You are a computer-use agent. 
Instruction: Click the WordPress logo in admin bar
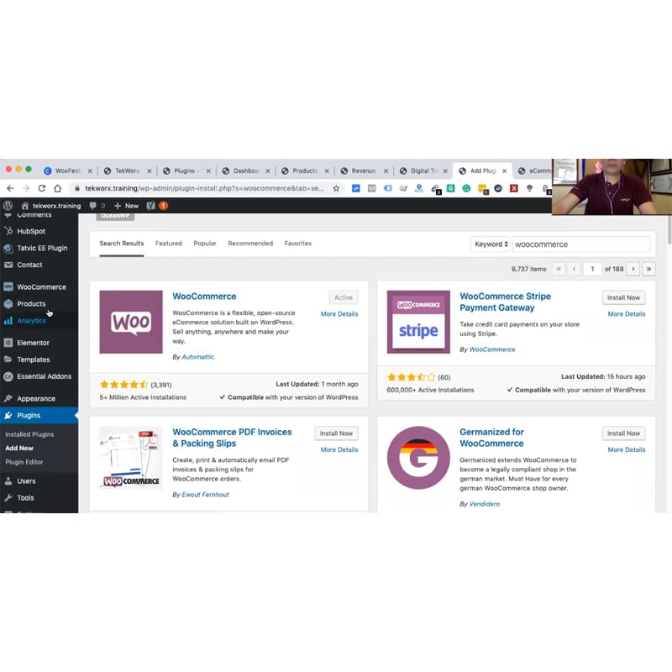point(8,206)
